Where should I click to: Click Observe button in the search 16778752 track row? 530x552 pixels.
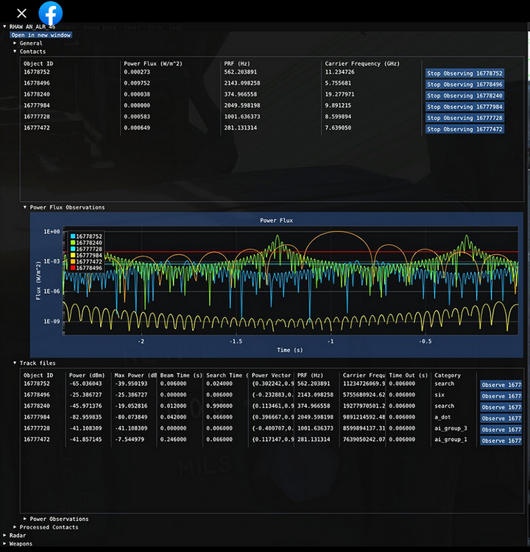coord(501,385)
